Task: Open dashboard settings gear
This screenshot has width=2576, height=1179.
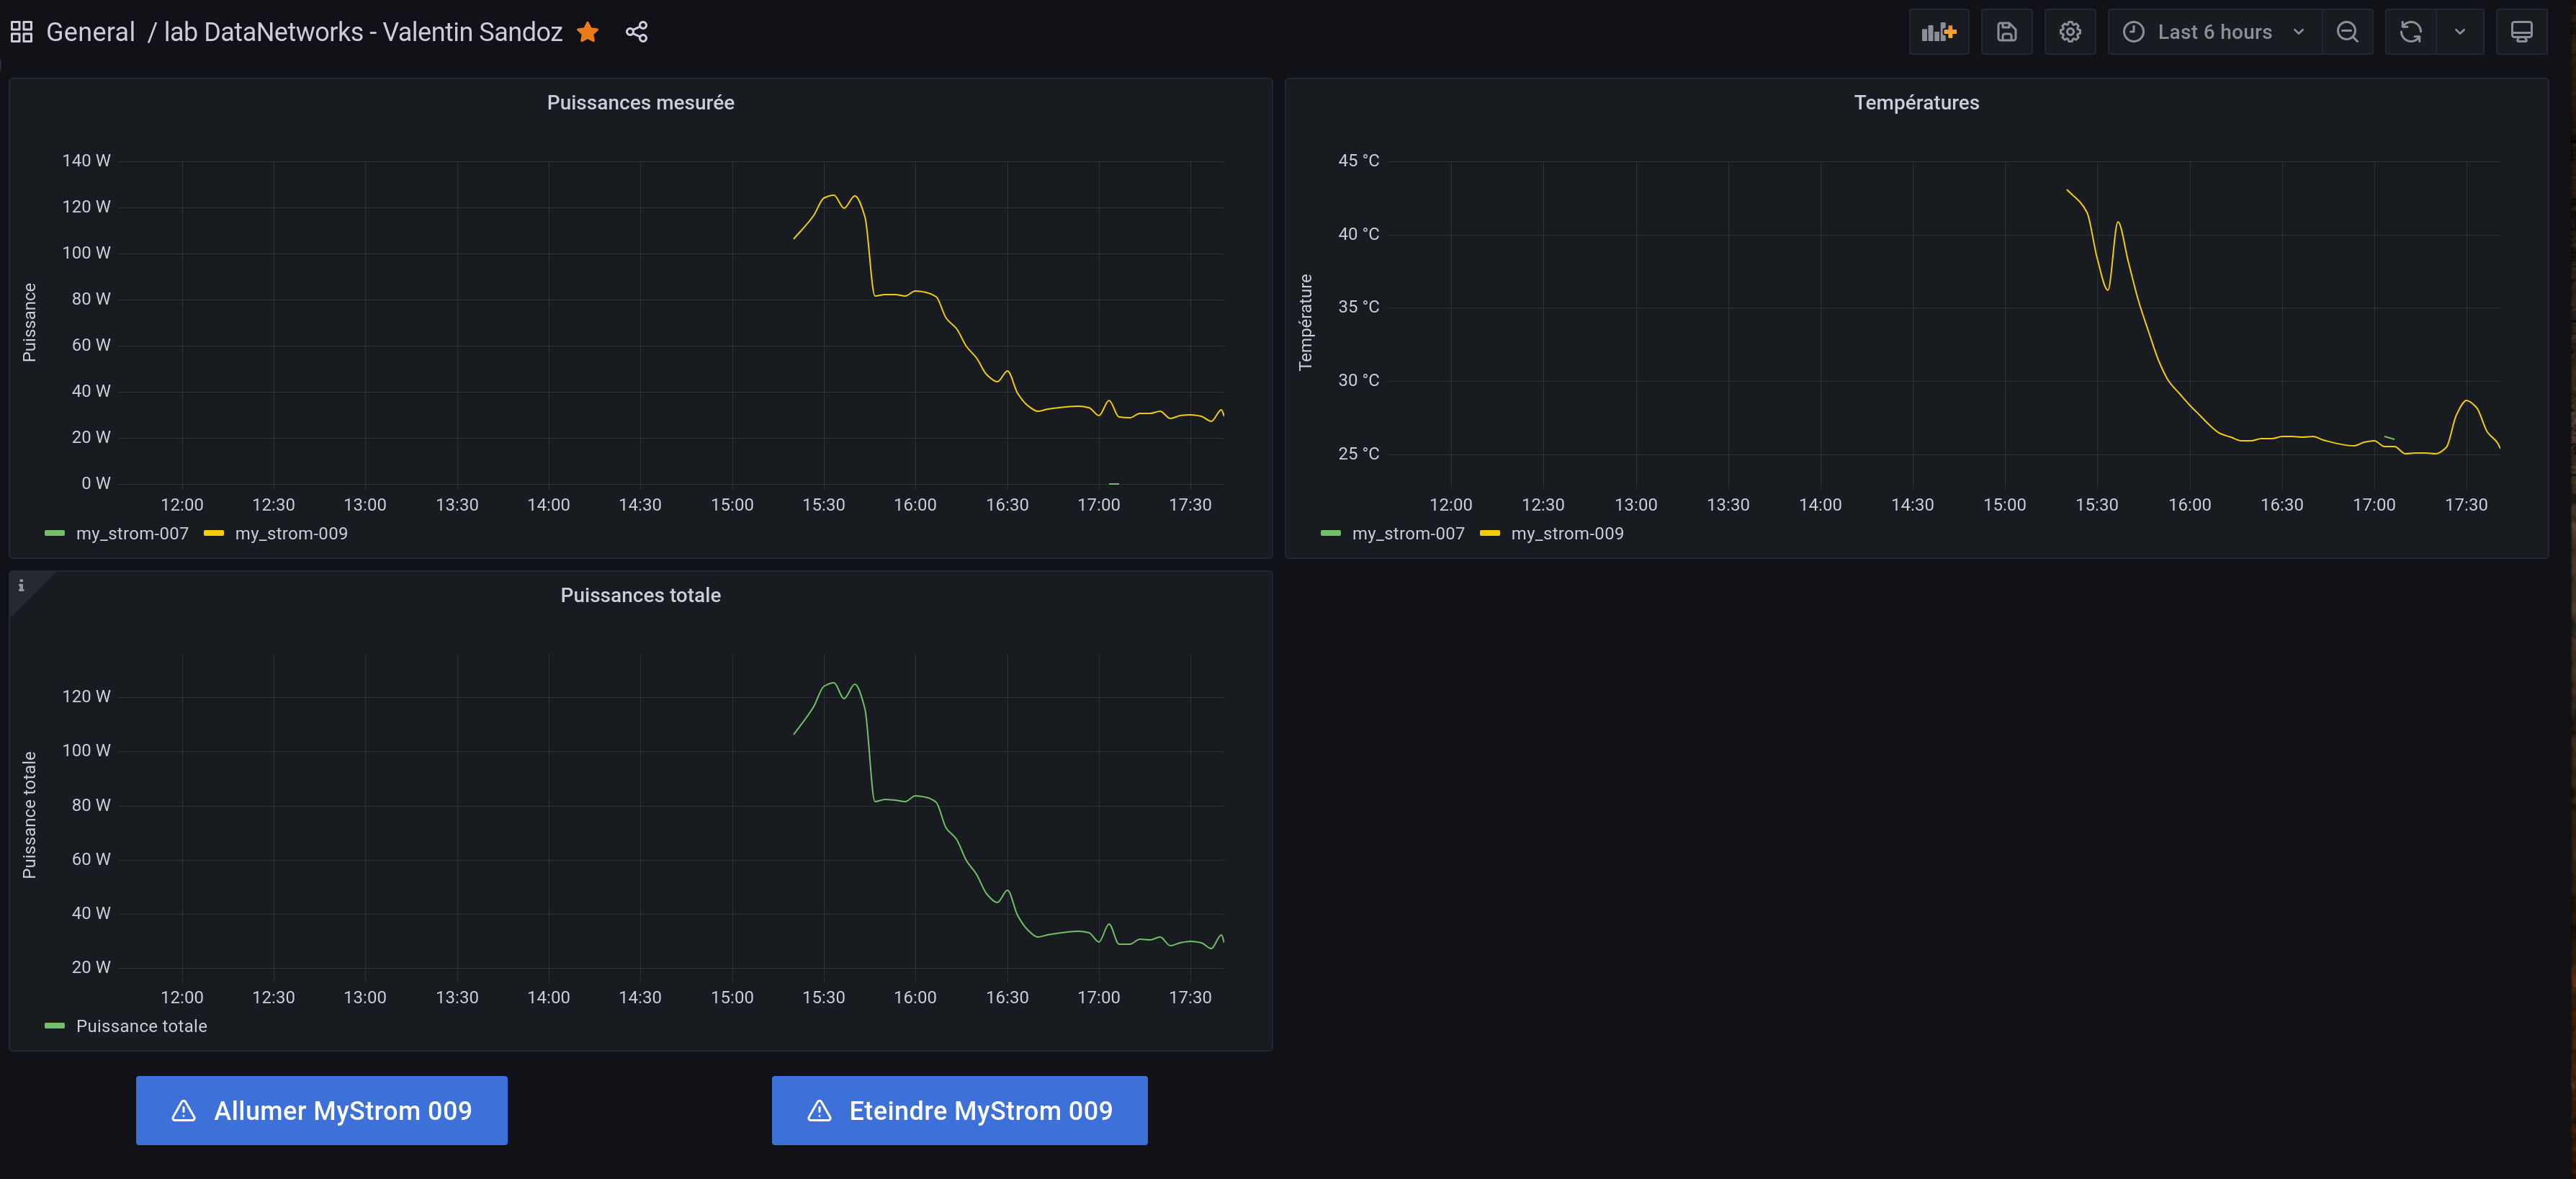Action: (x=2069, y=32)
